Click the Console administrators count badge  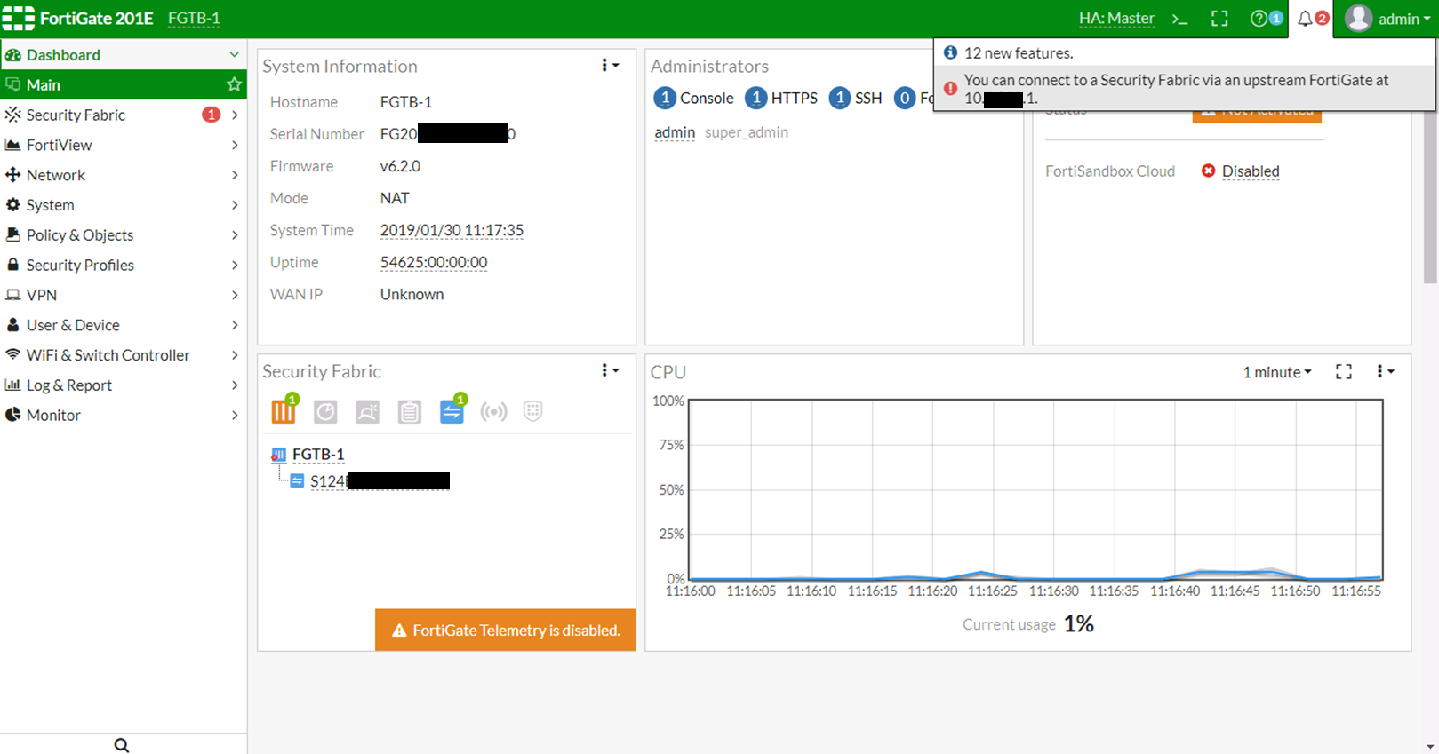pos(665,99)
